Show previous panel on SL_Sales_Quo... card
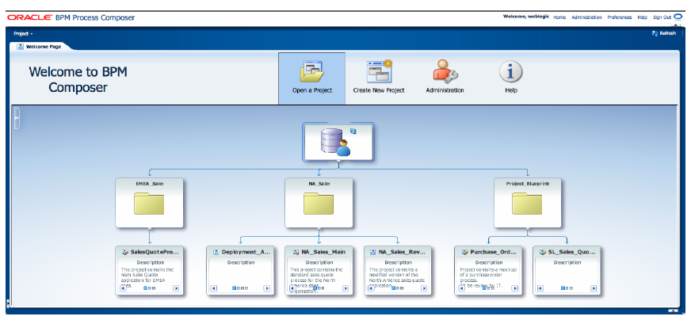The width and height of the screenshot is (691, 320). pyautogui.click(x=540, y=288)
